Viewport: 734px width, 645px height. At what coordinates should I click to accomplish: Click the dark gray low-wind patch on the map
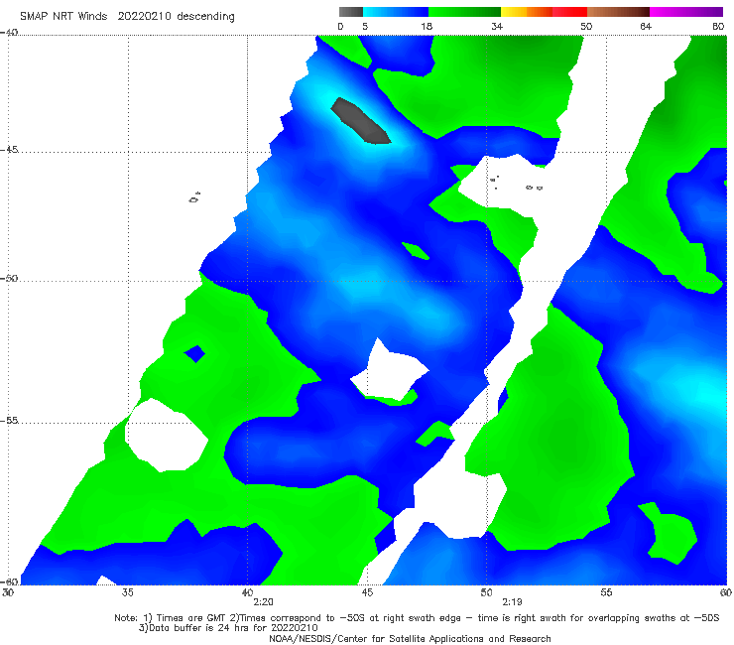(x=360, y=120)
